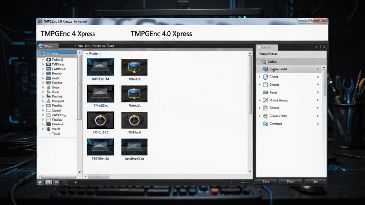365x205 pixels.
Task: Switch to the right panel's tab with window icon
Action: (x=267, y=47)
